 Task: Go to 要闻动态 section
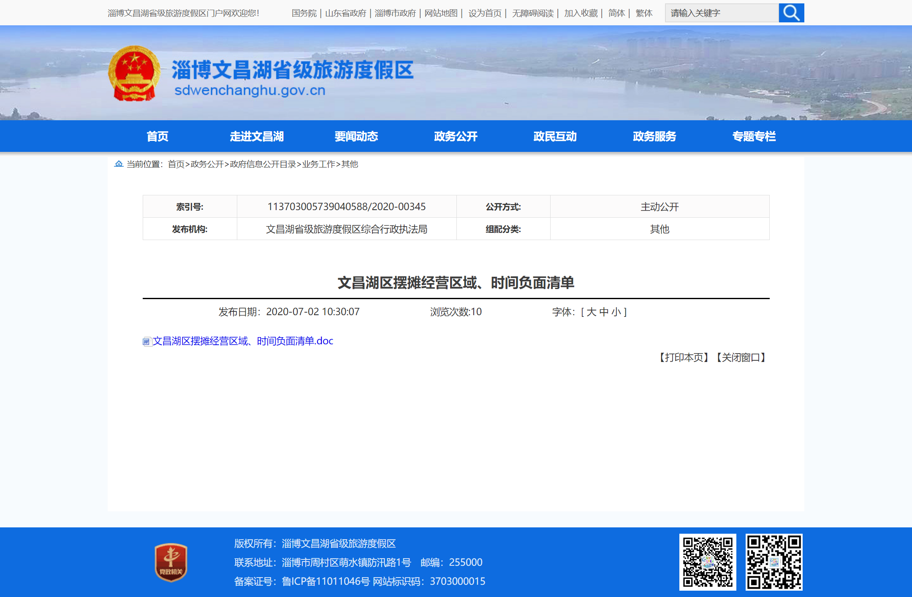tap(356, 136)
